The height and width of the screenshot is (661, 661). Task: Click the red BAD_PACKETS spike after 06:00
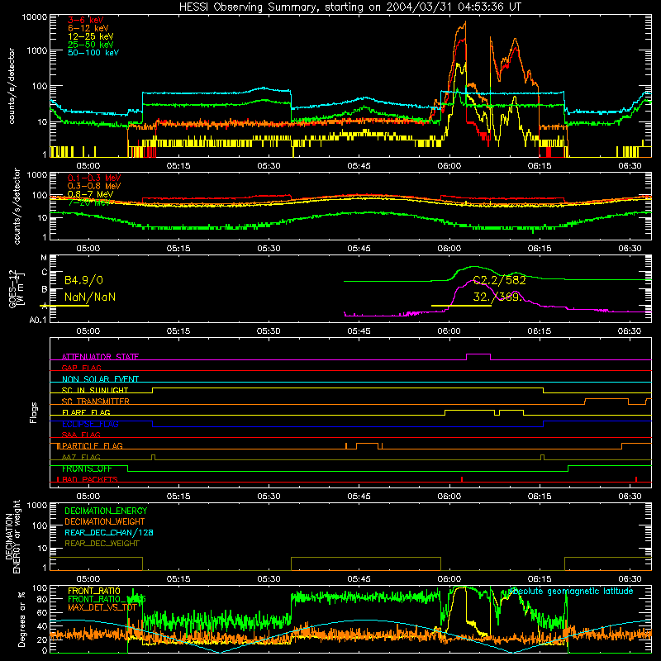[462, 479]
